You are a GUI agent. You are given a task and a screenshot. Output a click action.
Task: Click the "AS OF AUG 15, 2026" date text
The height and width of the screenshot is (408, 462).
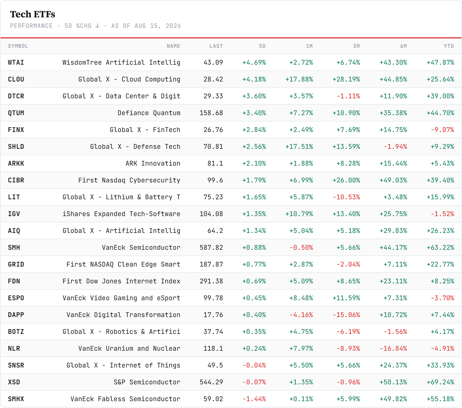pos(146,26)
